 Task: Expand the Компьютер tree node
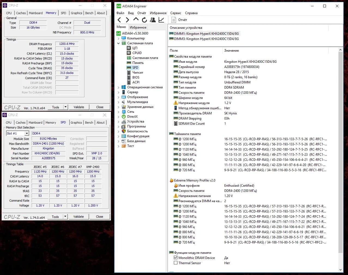[x=119, y=38]
